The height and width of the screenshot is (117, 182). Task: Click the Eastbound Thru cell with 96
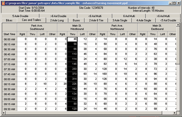pos(153,74)
